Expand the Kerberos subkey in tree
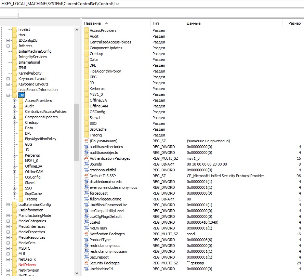This screenshot has width=304, height=276. click(15, 155)
